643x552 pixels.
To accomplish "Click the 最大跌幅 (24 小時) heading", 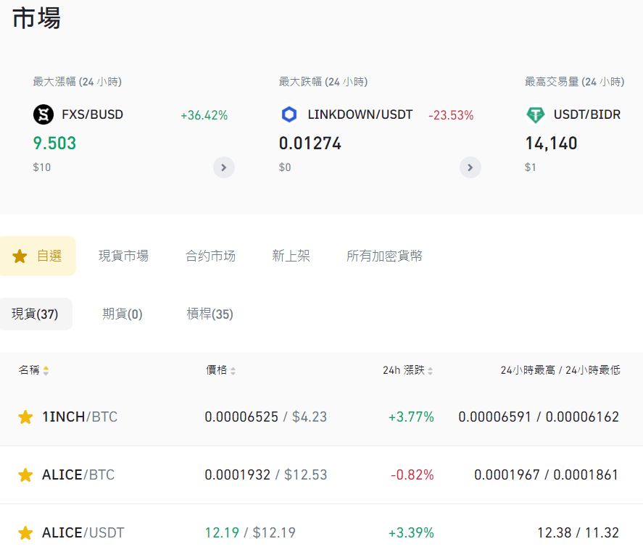I will point(323,82).
